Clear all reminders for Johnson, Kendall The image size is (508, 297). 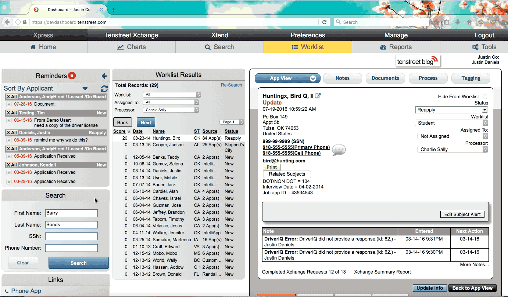12,165
